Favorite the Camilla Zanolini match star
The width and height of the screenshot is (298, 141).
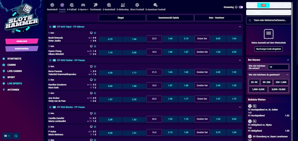pyautogui.click(x=95, y=113)
